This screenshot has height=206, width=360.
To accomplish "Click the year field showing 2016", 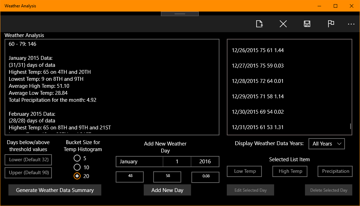I will click(205, 162).
